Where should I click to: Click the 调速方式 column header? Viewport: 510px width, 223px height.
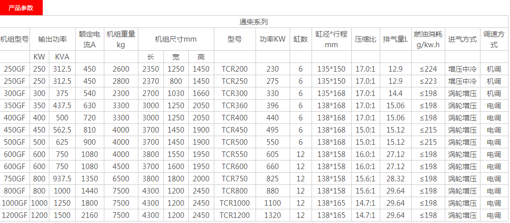pyautogui.click(x=494, y=39)
